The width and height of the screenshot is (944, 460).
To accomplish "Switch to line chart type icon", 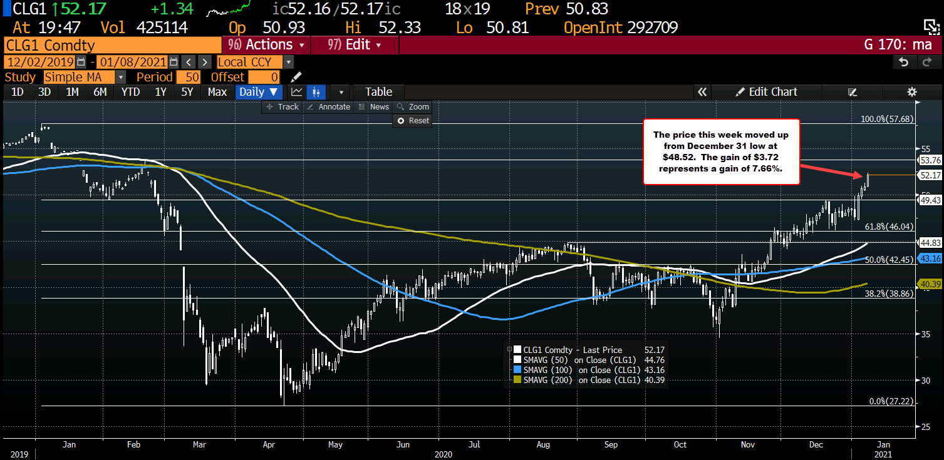I will (297, 92).
